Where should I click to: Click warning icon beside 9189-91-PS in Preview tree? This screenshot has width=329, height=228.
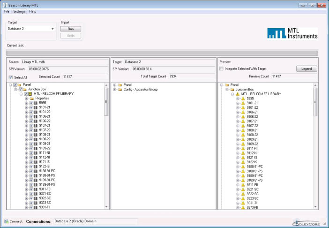[x=243, y=180]
